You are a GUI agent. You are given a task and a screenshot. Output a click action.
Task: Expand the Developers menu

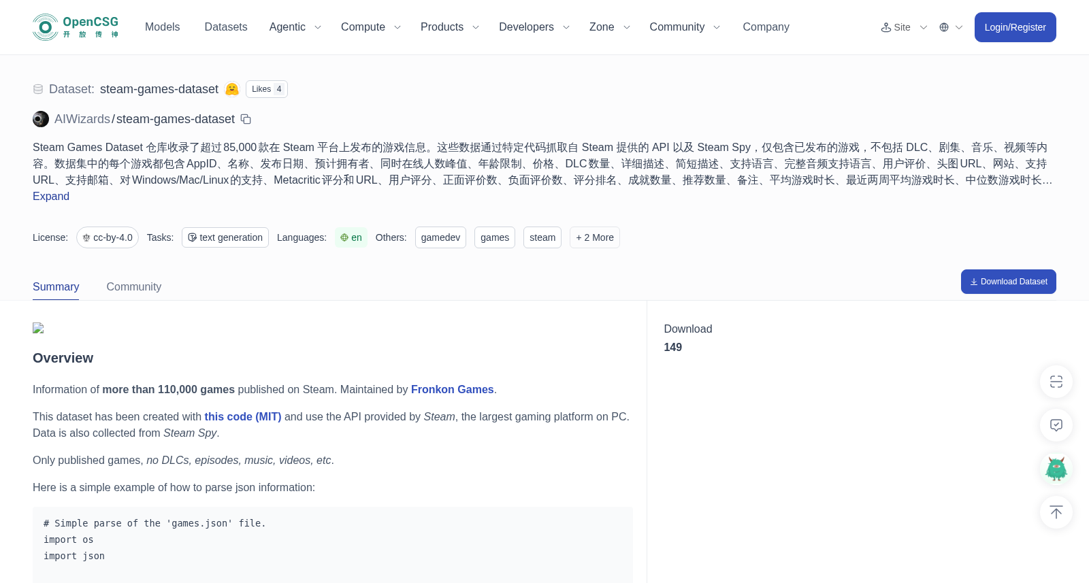pyautogui.click(x=534, y=27)
